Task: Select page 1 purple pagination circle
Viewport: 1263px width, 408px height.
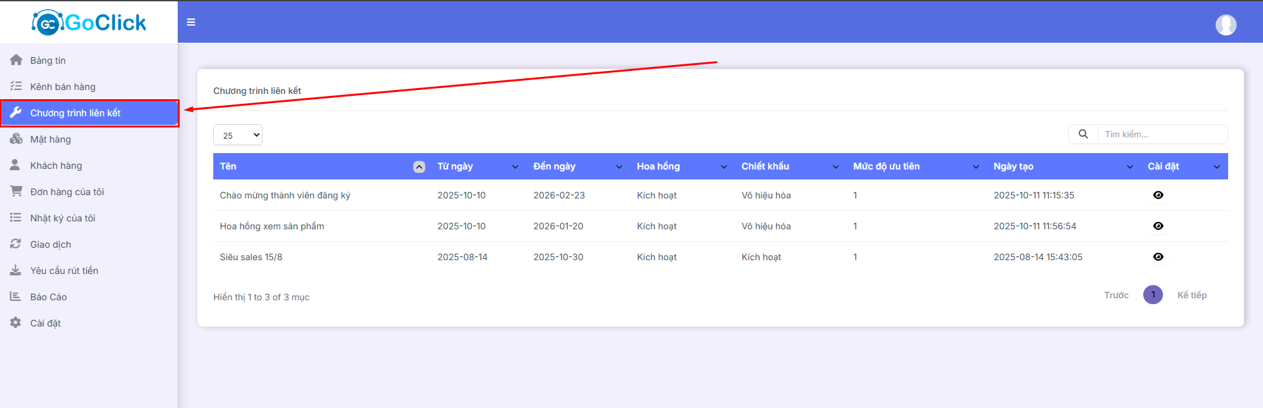Action: point(1152,295)
